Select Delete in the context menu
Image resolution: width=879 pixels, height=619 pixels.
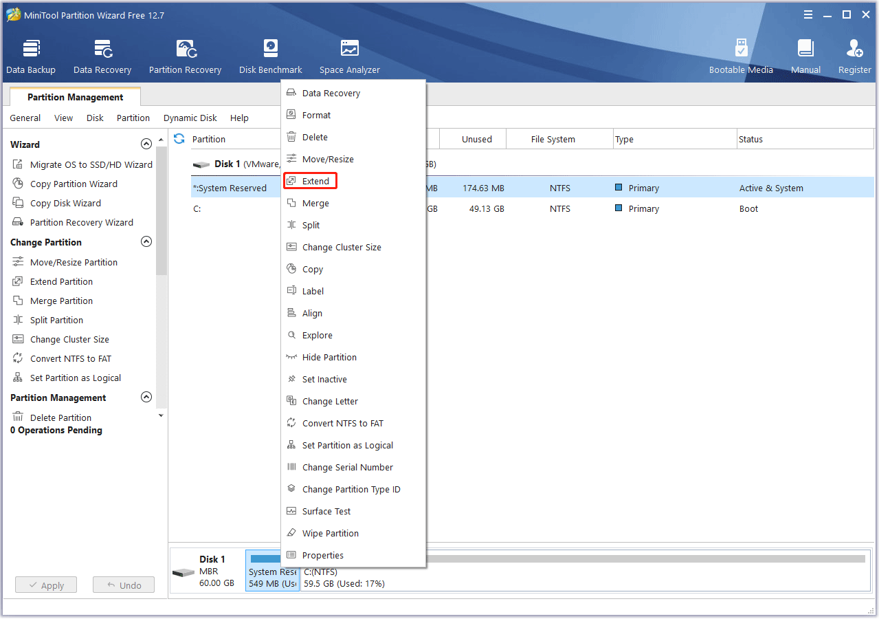click(x=353, y=137)
